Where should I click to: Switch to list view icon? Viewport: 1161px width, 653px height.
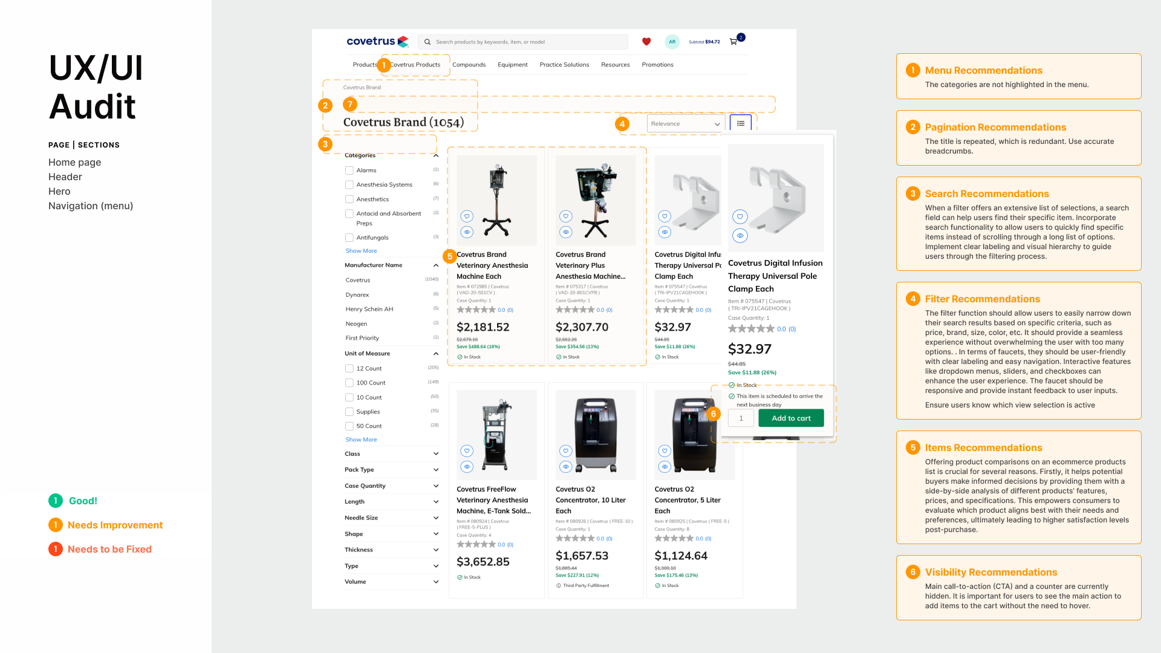741,123
